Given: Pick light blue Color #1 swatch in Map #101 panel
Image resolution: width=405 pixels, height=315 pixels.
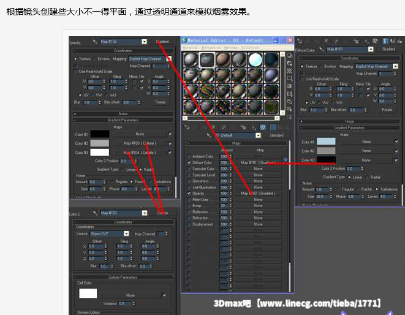Looking at the screenshot, I should click(x=326, y=142).
